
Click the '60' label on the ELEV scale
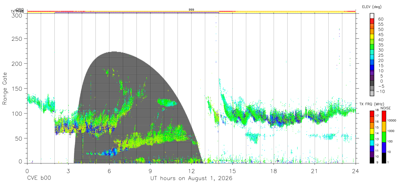coord(380,19)
